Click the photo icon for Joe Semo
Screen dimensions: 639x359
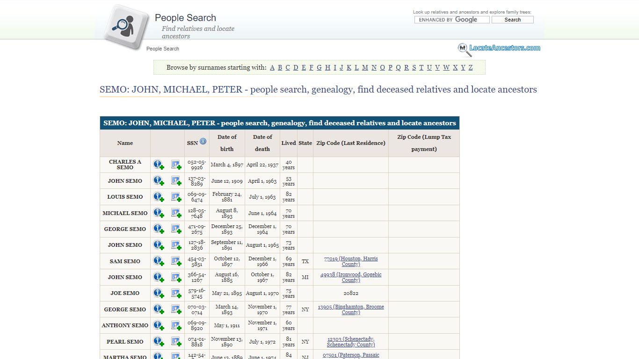click(x=176, y=293)
